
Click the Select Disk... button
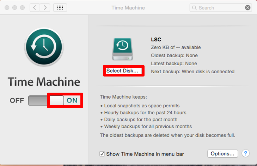pyautogui.click(x=124, y=71)
